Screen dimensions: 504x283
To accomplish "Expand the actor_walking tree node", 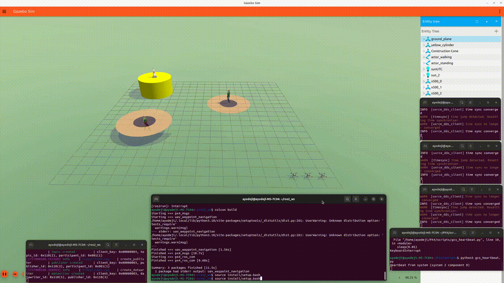I will click(424, 57).
